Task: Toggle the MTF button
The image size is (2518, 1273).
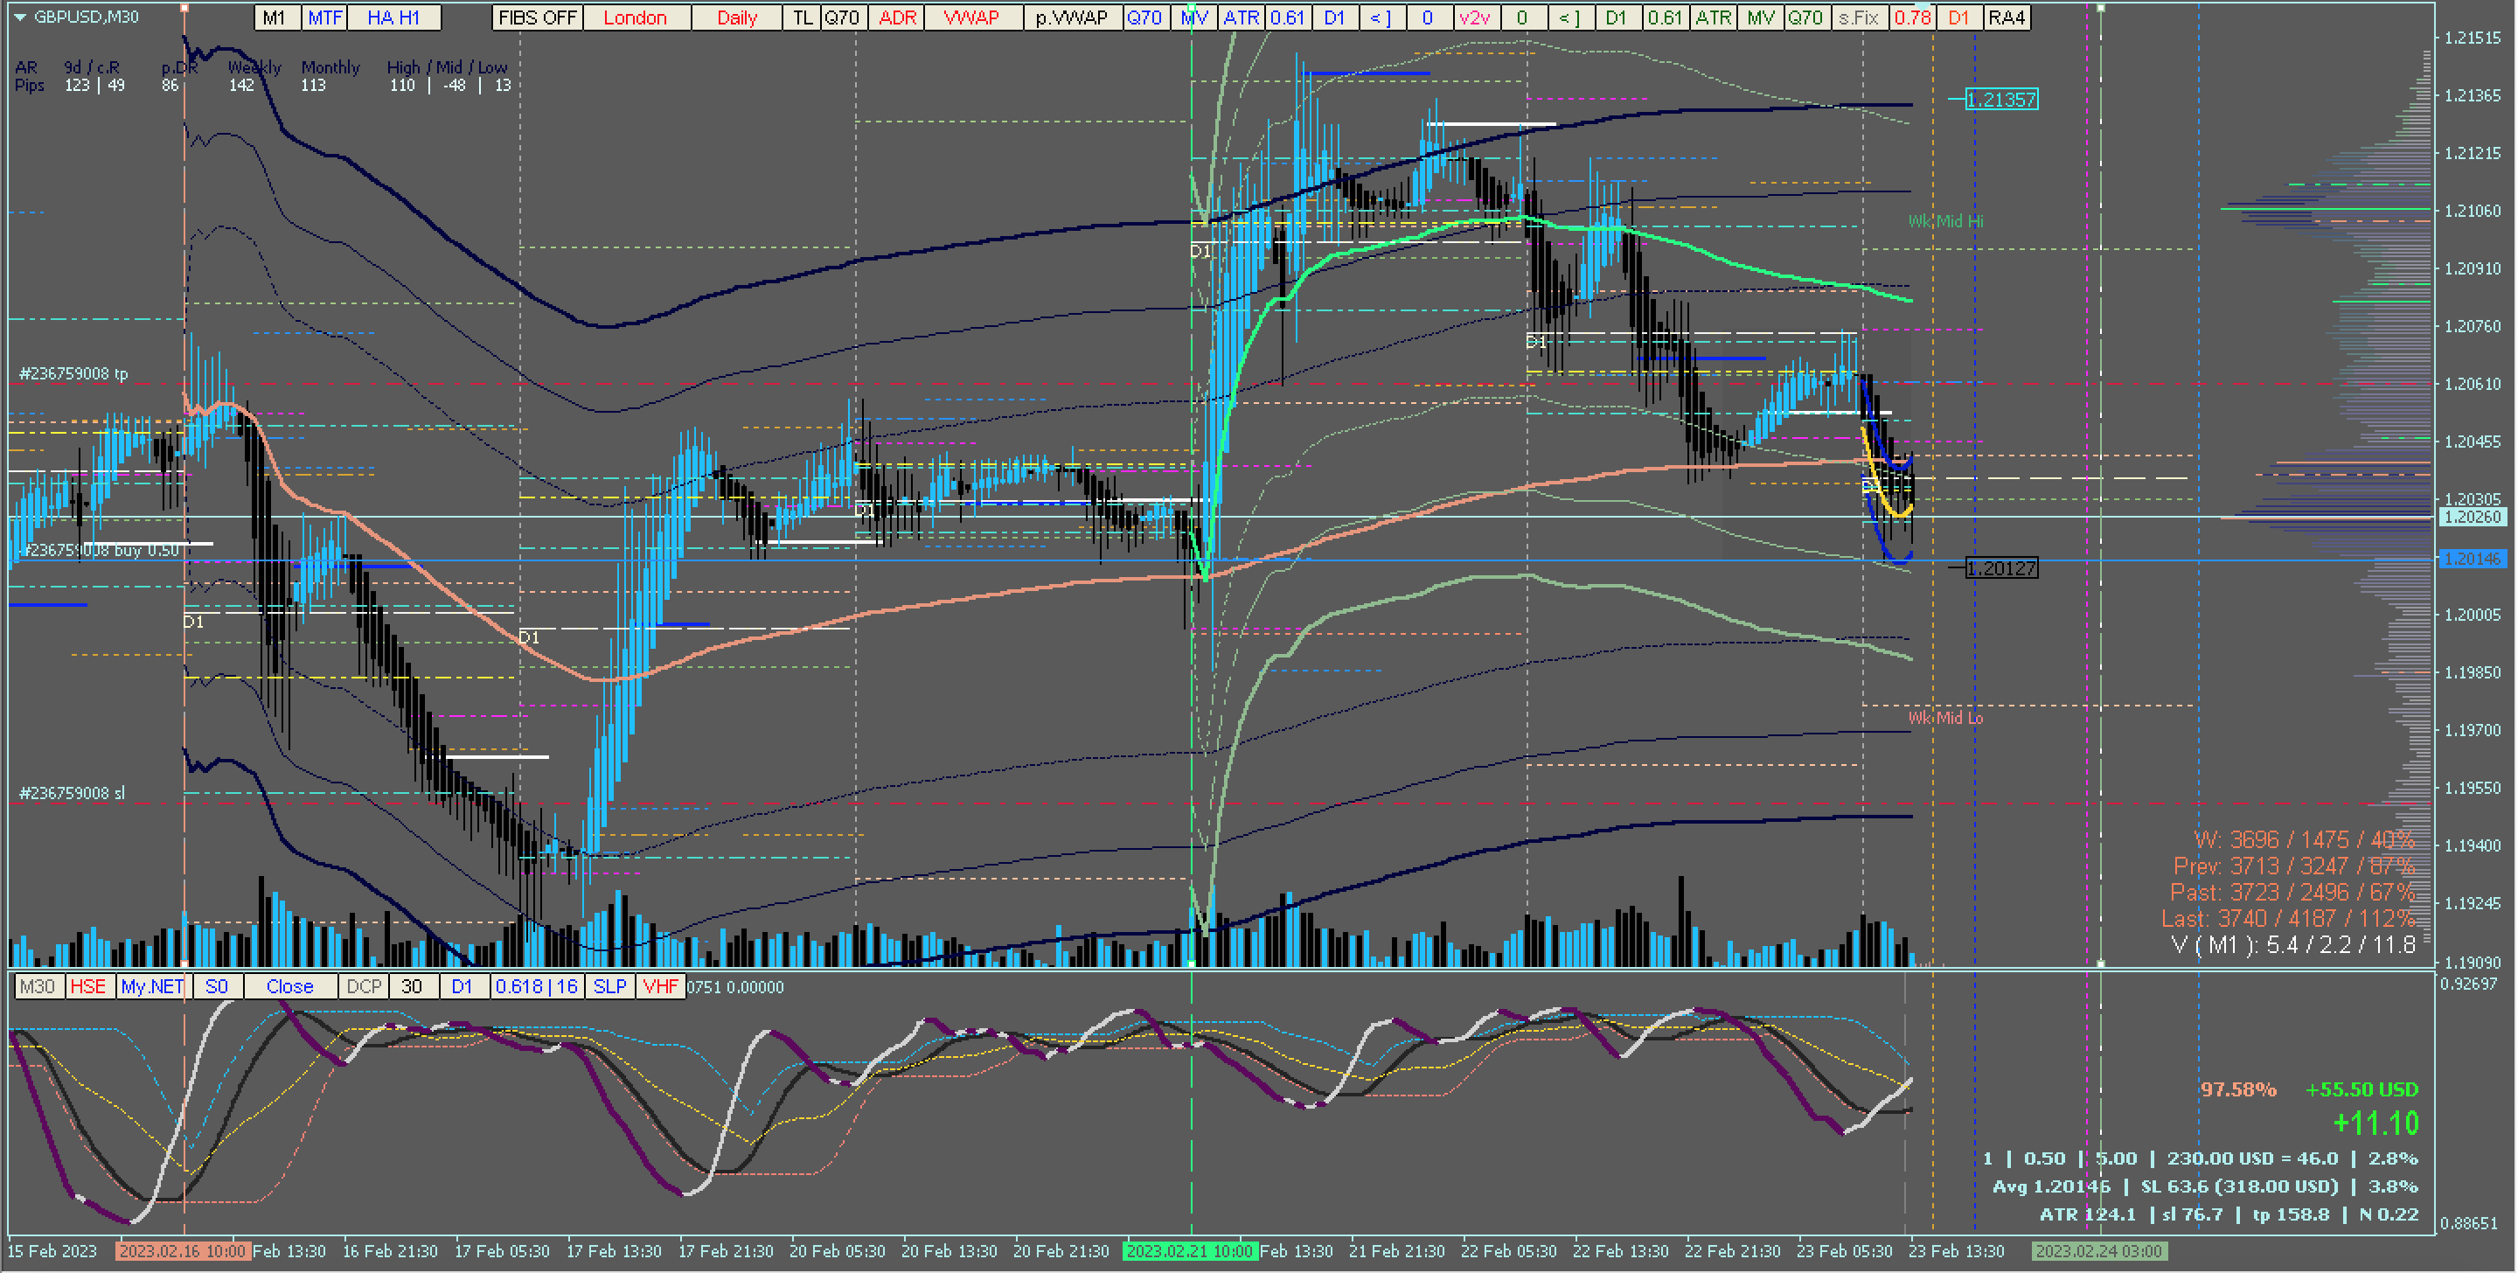Action: point(324,17)
